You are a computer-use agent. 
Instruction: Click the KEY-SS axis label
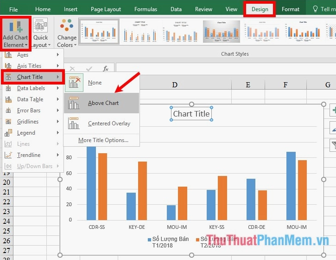(x=216, y=227)
